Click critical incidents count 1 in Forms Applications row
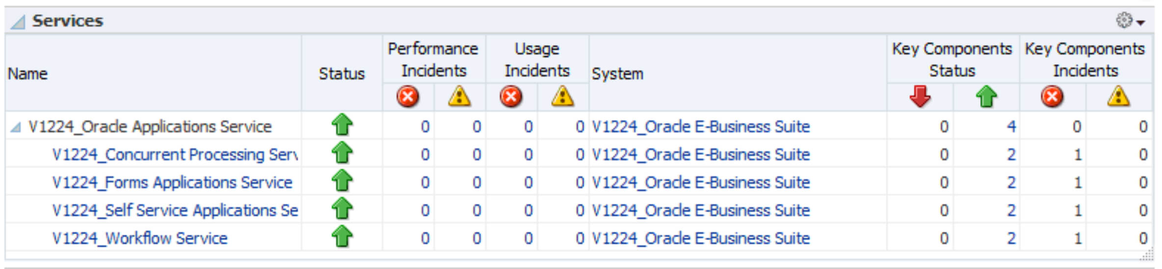The height and width of the screenshot is (269, 1162). click(1078, 182)
